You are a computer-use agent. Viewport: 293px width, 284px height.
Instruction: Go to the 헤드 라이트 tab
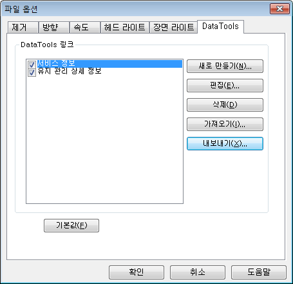(125, 27)
